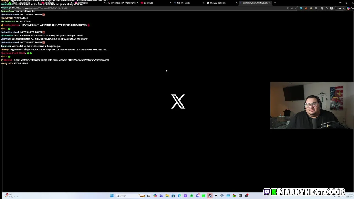Open the kick.com/category/movierooms link in chat

pos(88,60)
